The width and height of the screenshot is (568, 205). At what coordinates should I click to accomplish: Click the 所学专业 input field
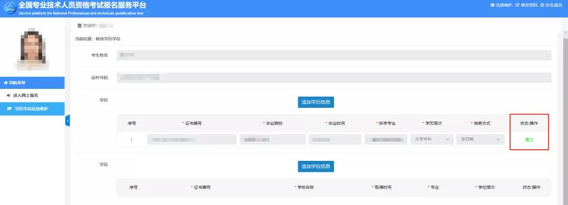pos(386,139)
